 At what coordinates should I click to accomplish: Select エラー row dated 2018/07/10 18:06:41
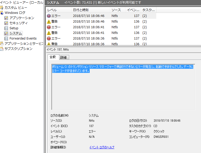(x=101, y=27)
